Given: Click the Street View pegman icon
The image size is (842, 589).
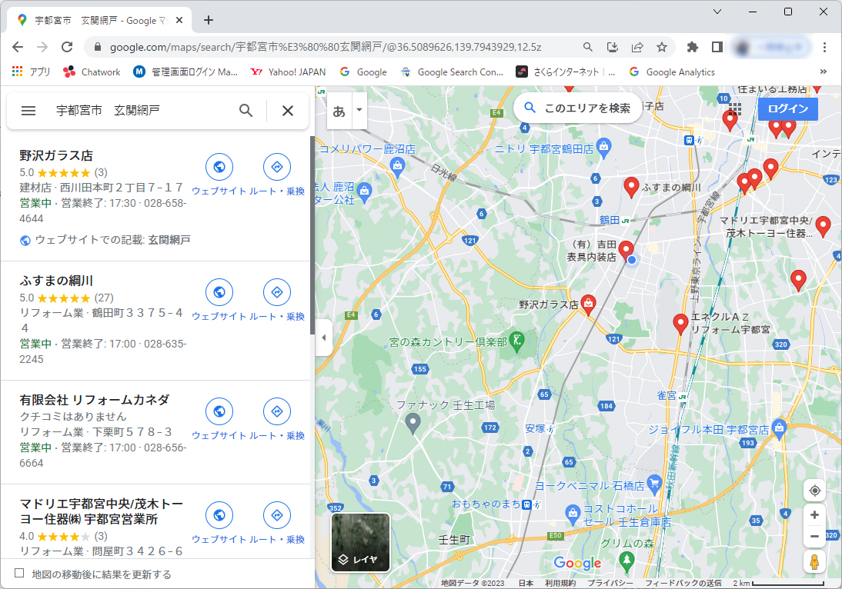Looking at the screenshot, I should click(814, 561).
